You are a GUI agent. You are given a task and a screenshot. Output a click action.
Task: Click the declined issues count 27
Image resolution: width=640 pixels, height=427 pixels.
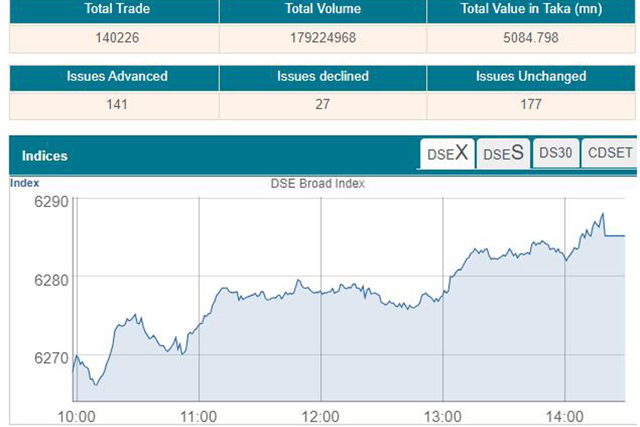point(323,105)
